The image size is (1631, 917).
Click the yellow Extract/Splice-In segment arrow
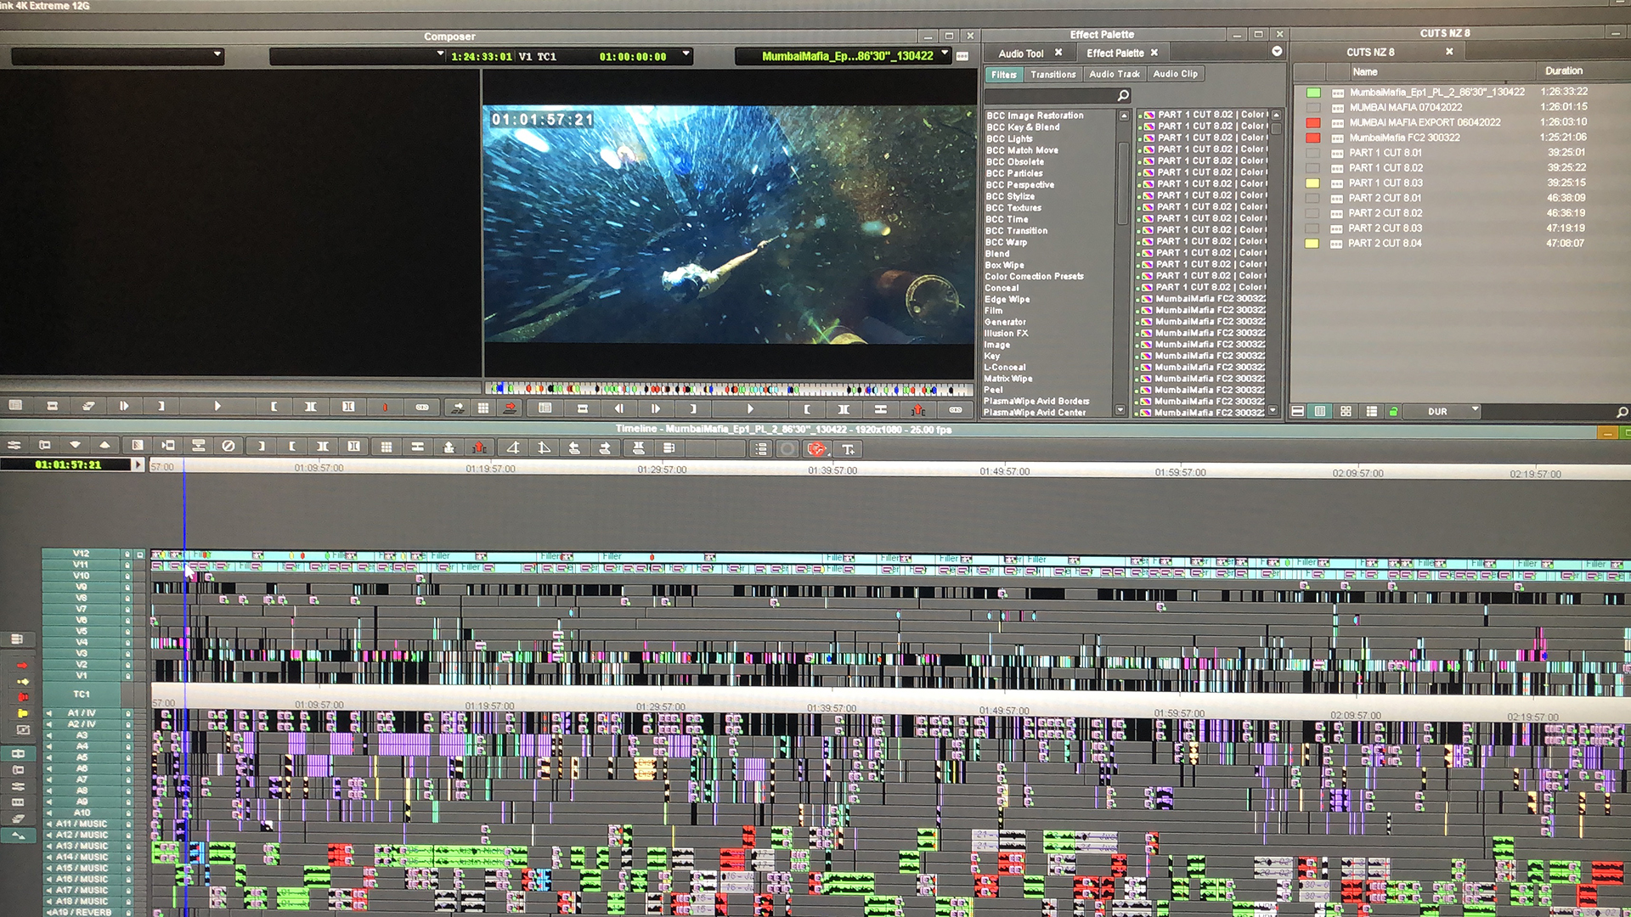(22, 682)
